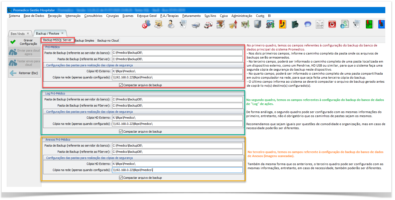395x200 pixels.
Task: Toggle Compactar arquivo in Pró-Médico section
Action: pos(121,85)
